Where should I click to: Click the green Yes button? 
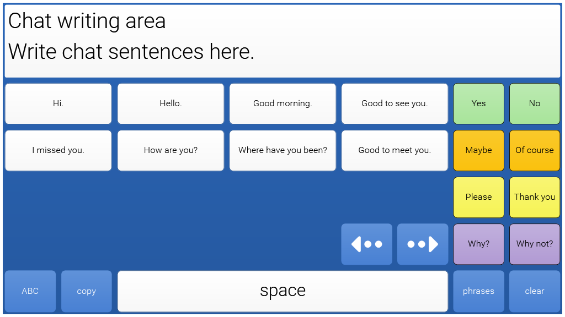tap(478, 103)
